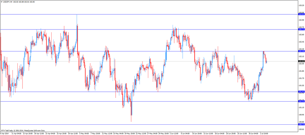Click the 100.95 price scale label
The image size is (305, 135).
(302, 115)
